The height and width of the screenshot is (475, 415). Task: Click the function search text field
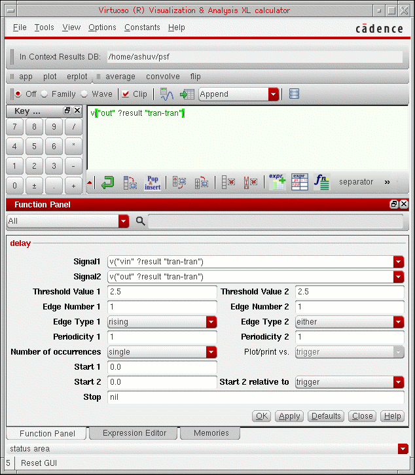point(276,221)
